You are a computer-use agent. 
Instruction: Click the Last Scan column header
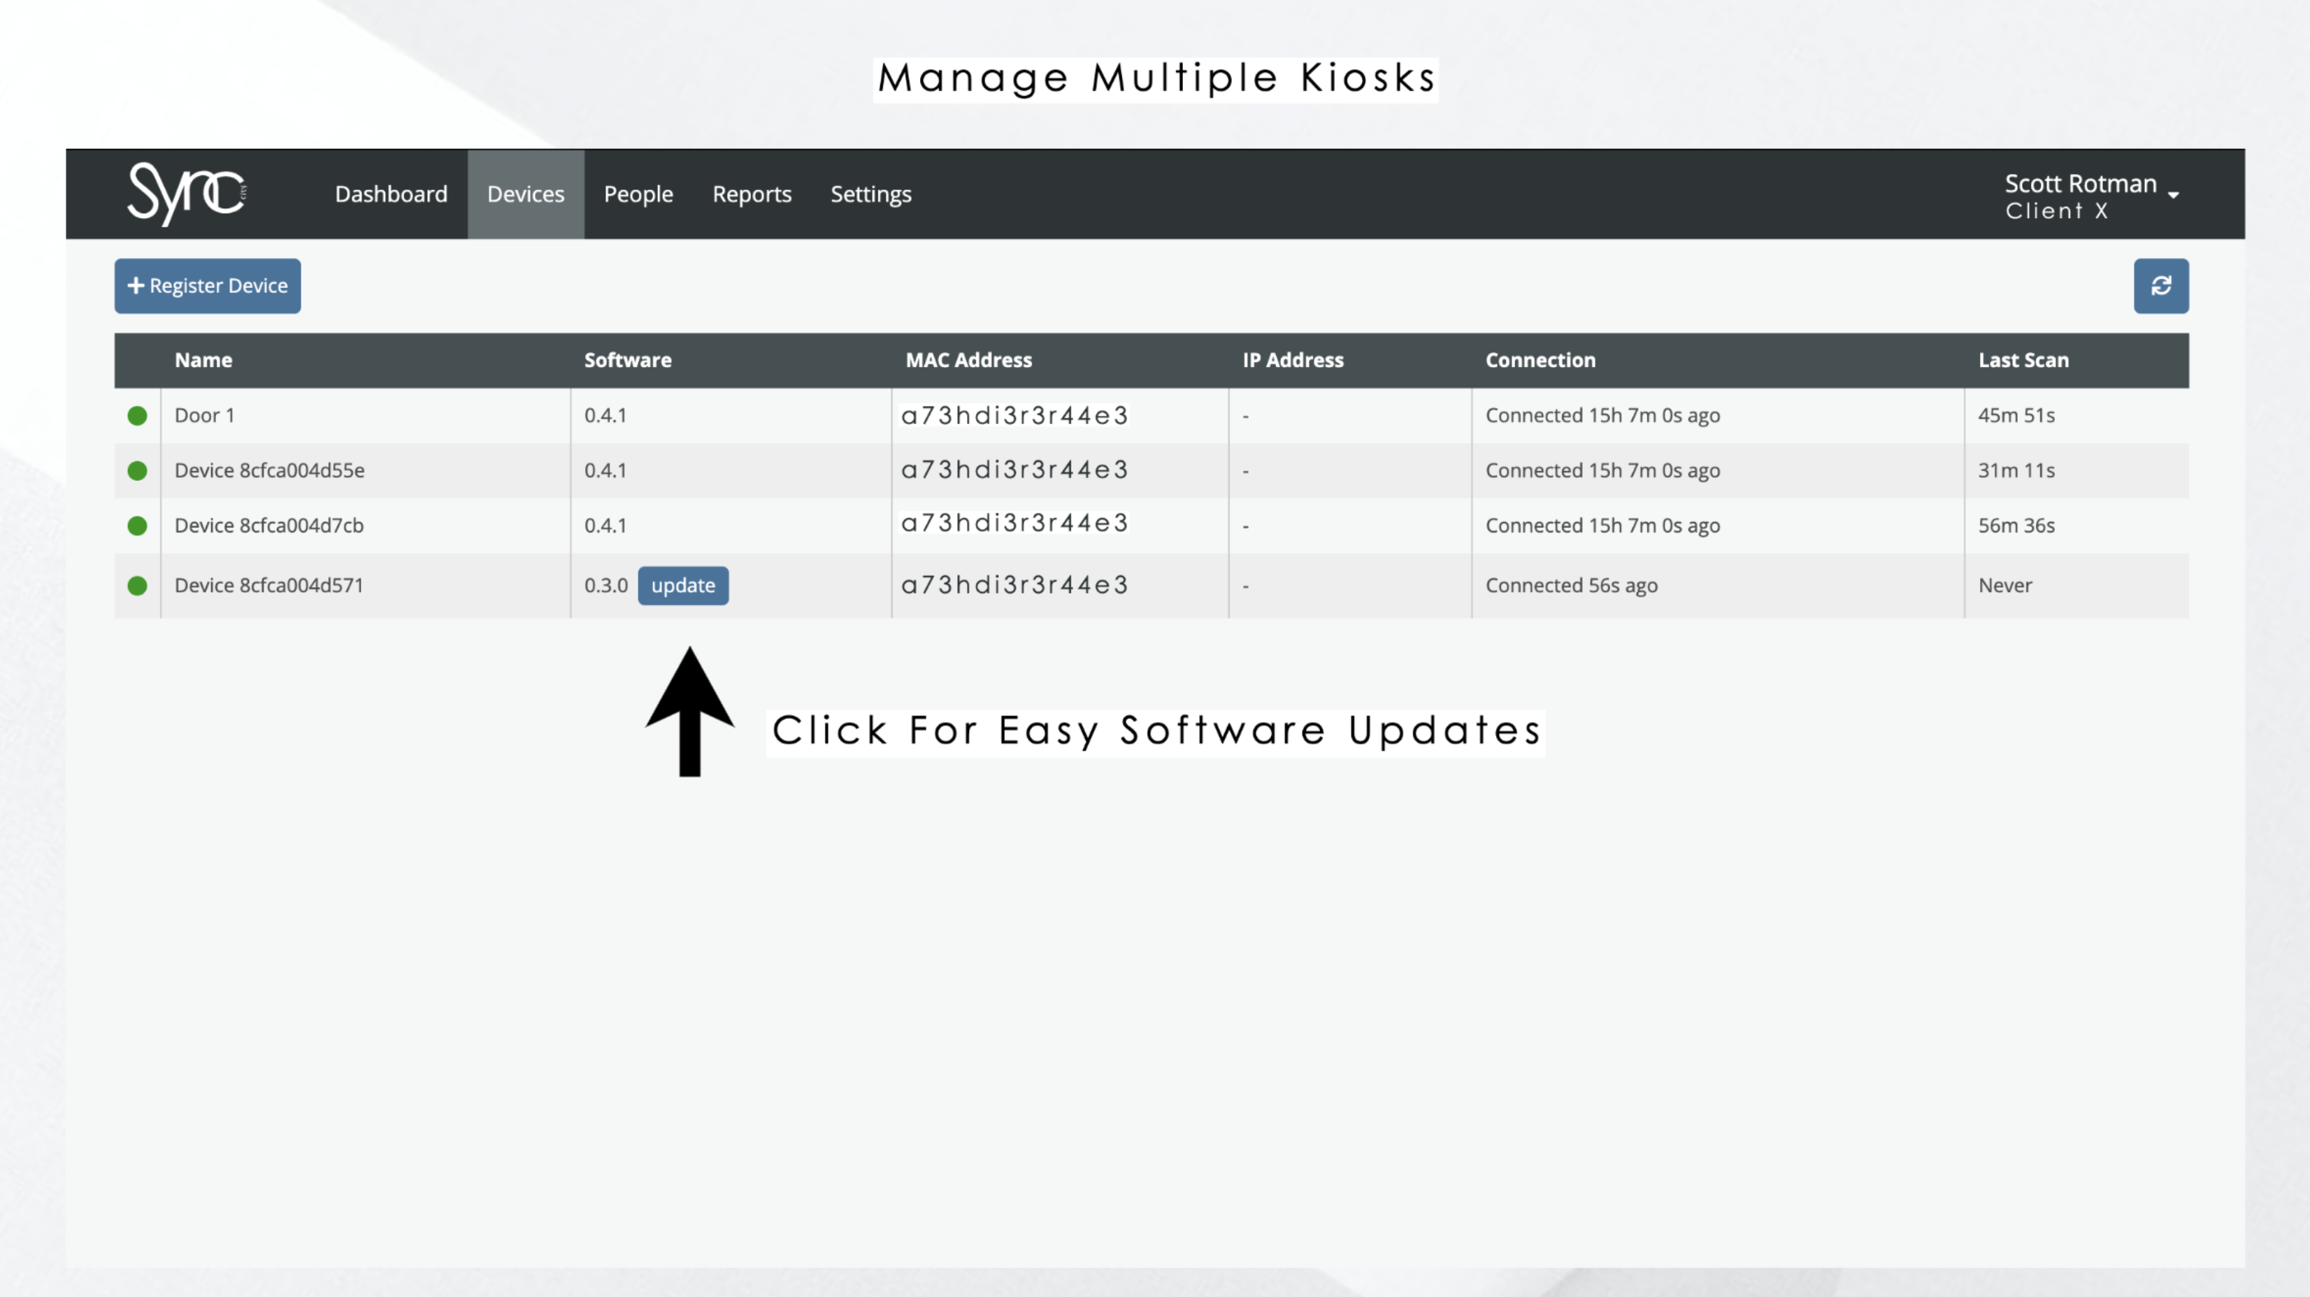click(x=2023, y=361)
